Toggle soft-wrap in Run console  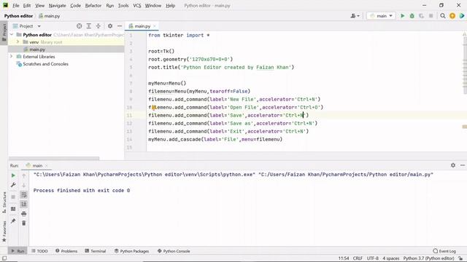point(24,195)
